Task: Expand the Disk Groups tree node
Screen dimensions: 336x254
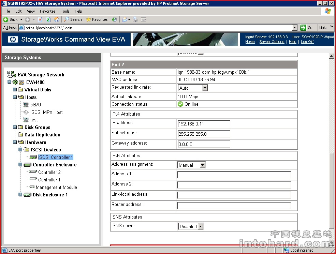Action: tap(15, 127)
